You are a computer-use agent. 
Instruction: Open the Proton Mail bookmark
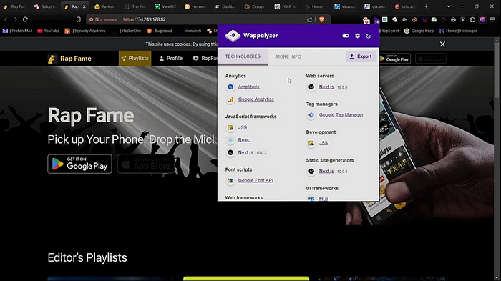(x=18, y=31)
